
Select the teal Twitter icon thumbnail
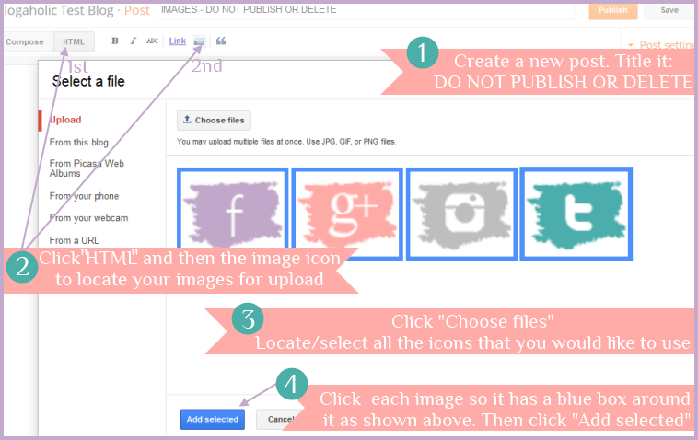click(x=576, y=214)
